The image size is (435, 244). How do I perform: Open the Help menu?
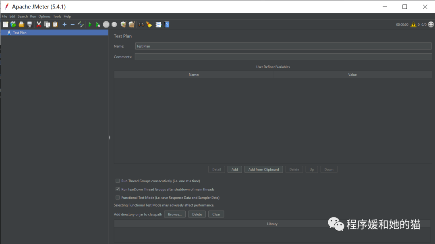pos(67,17)
